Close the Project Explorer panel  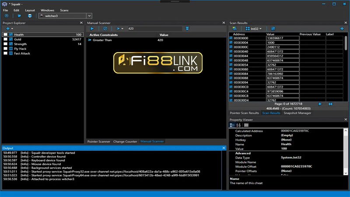pos(81,23)
